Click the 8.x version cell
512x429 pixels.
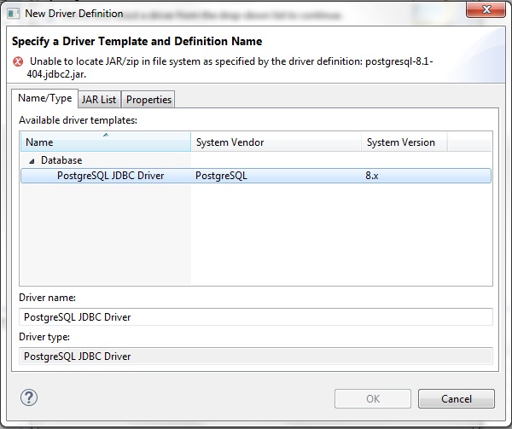pos(371,176)
